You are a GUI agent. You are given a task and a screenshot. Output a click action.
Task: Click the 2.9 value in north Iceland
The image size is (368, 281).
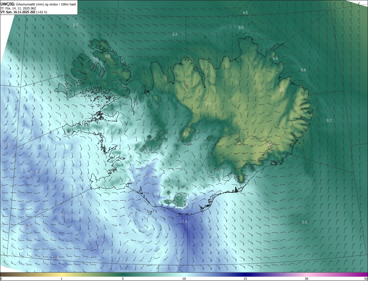(x=208, y=104)
